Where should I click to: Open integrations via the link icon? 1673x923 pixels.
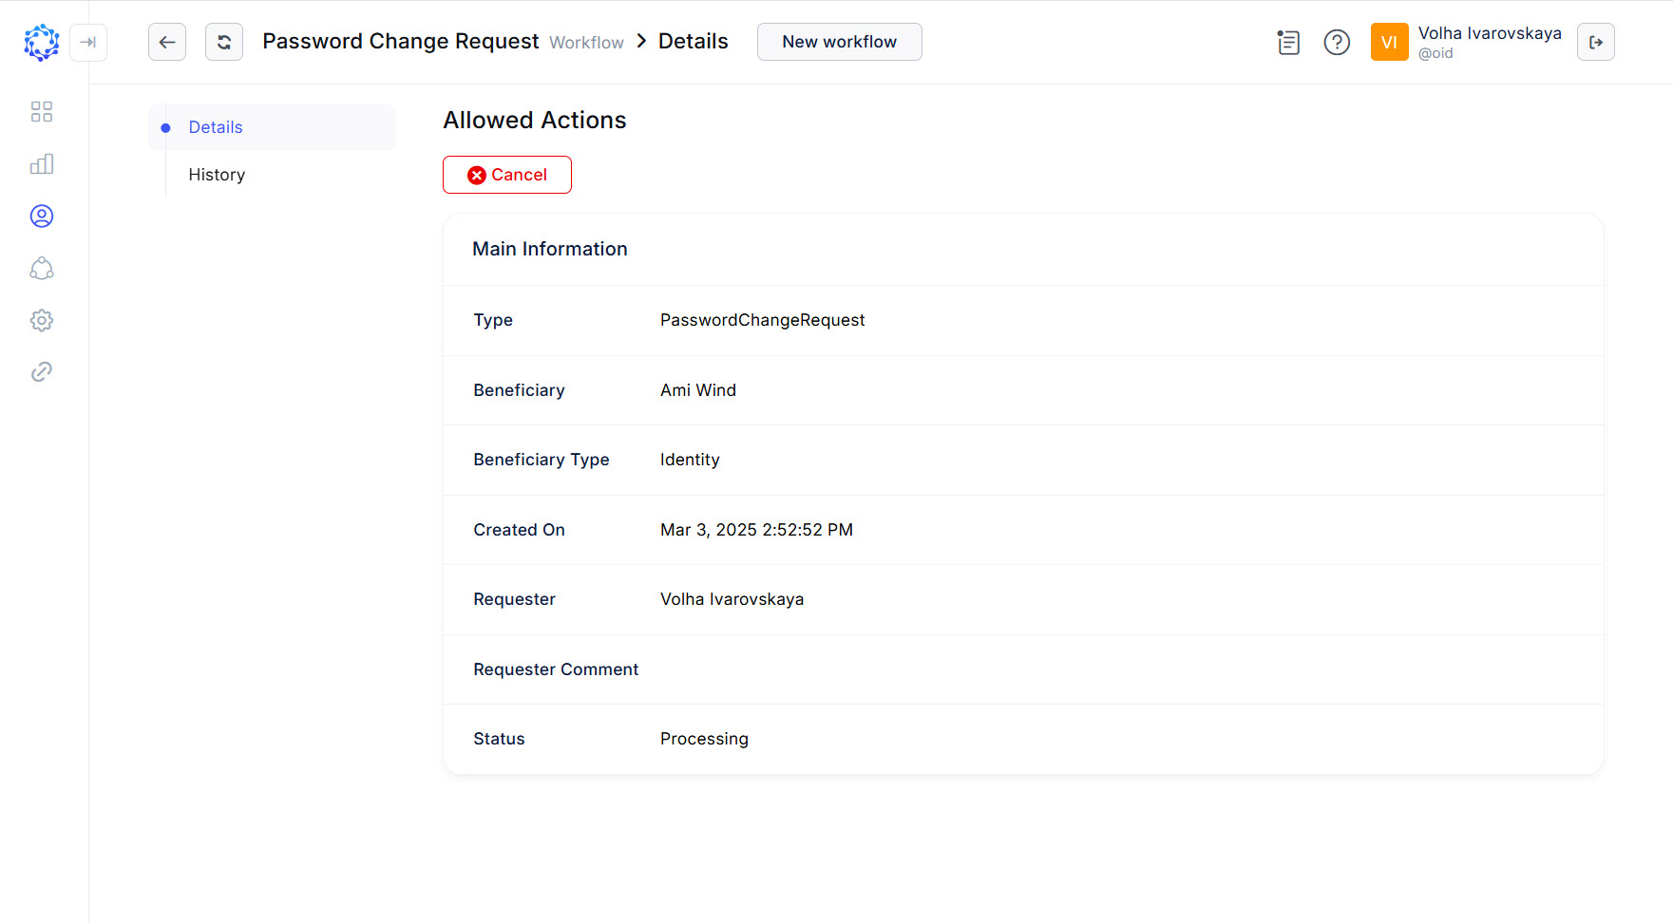click(x=41, y=371)
